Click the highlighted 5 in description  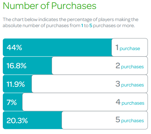91,26
